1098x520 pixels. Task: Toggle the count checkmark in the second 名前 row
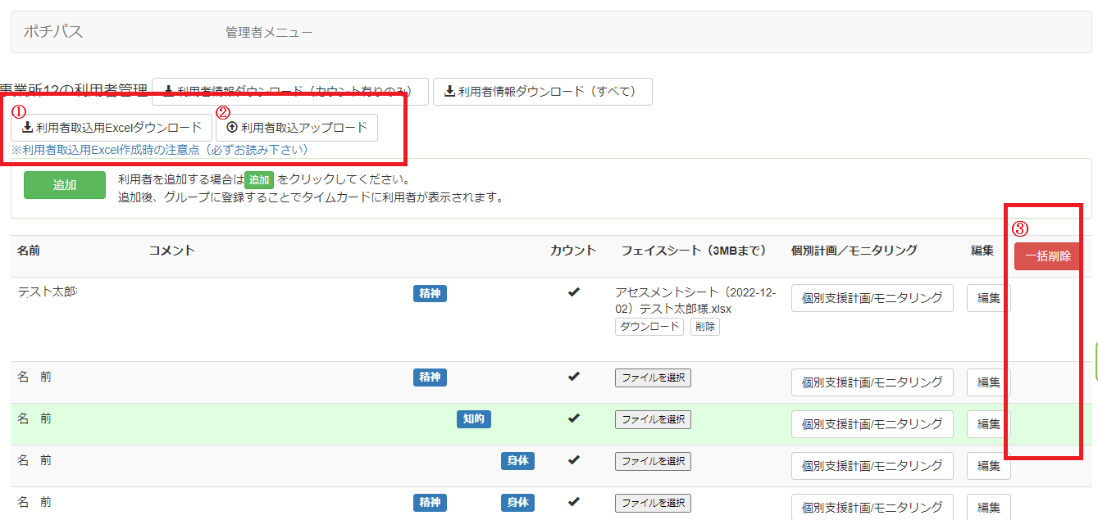point(575,376)
